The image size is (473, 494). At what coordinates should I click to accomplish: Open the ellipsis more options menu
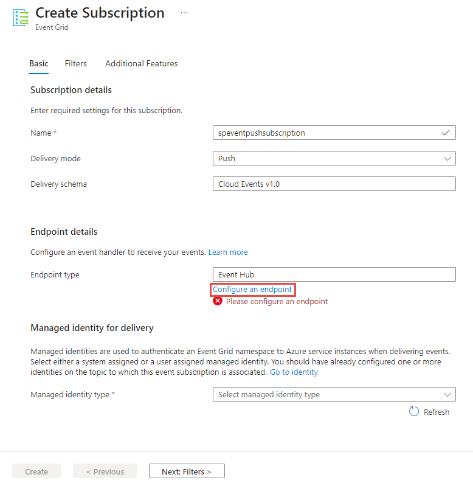(184, 13)
